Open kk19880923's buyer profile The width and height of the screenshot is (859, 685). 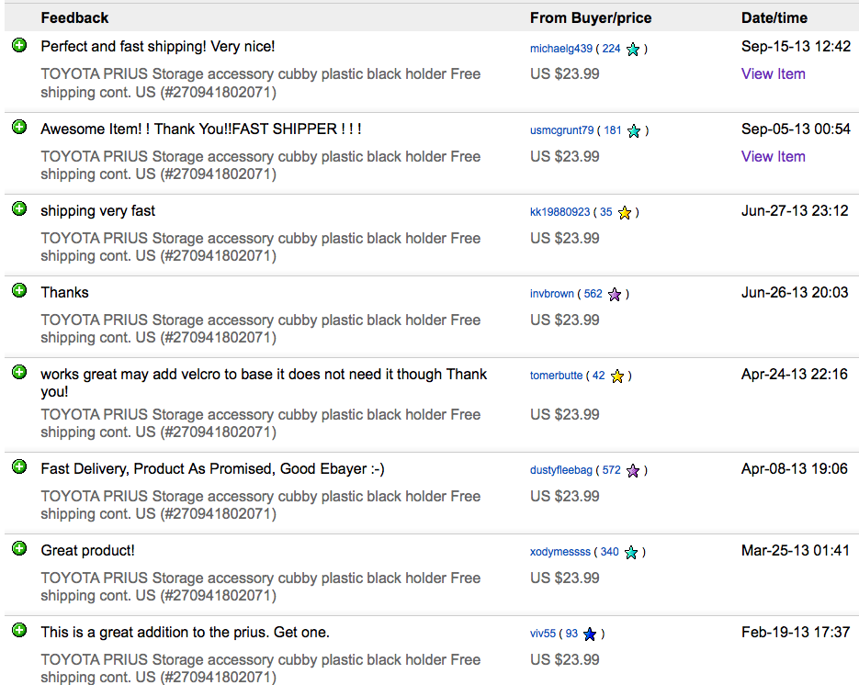point(560,211)
